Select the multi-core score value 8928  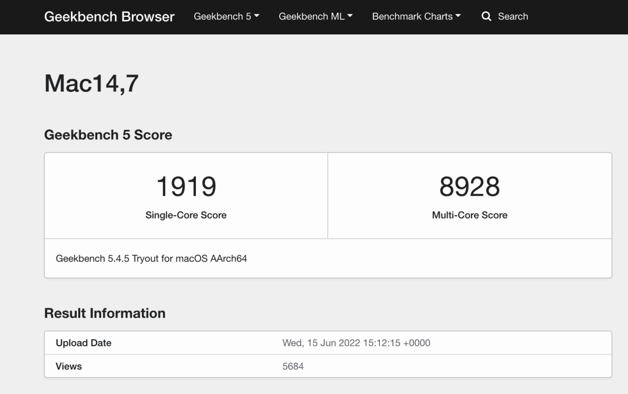[469, 186]
